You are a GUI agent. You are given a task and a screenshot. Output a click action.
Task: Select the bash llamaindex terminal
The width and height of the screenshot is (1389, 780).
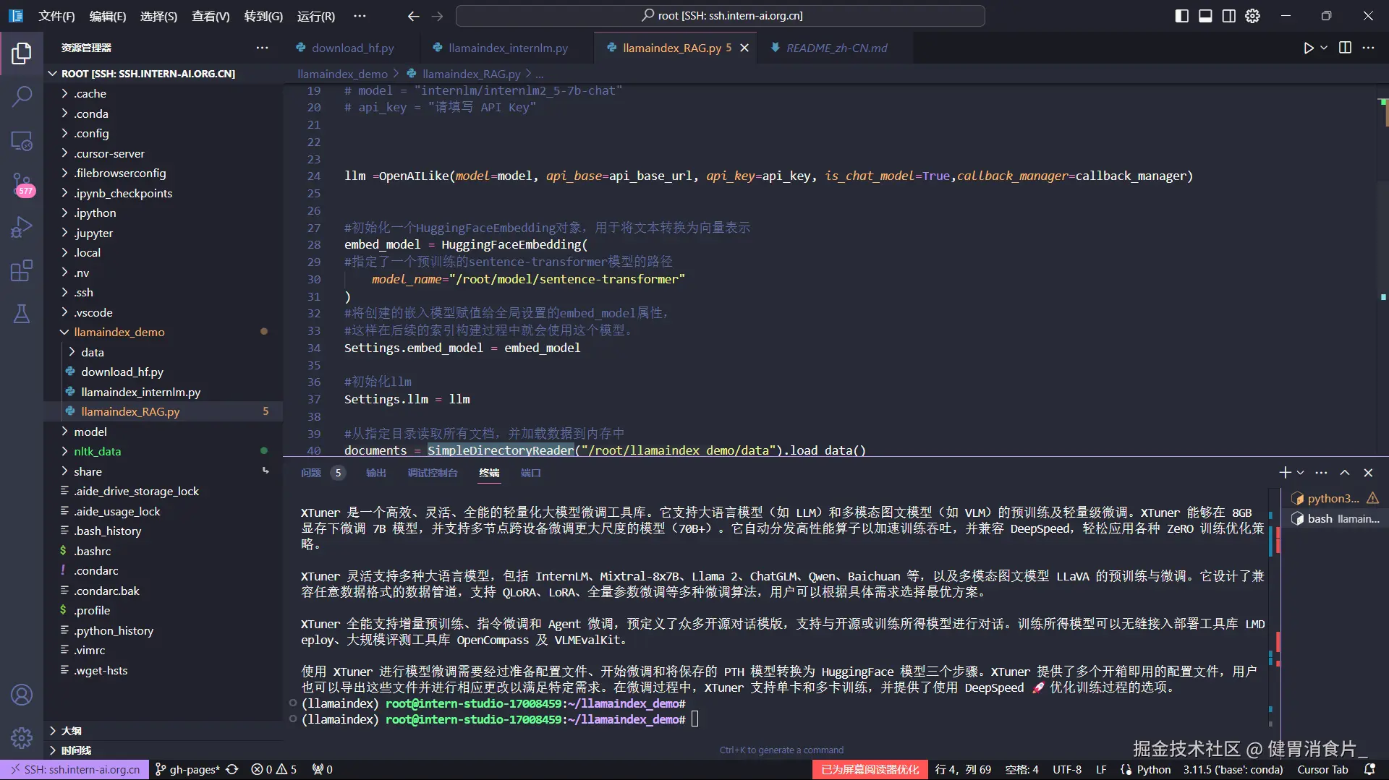point(1335,518)
